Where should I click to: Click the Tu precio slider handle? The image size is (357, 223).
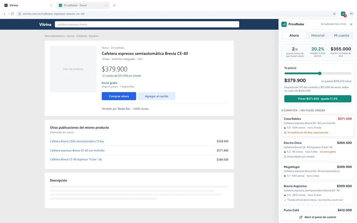click(320, 73)
